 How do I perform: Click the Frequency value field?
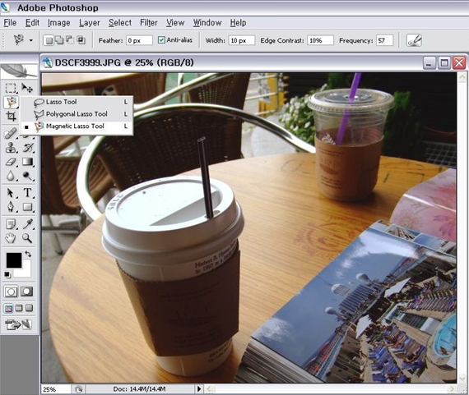click(384, 40)
